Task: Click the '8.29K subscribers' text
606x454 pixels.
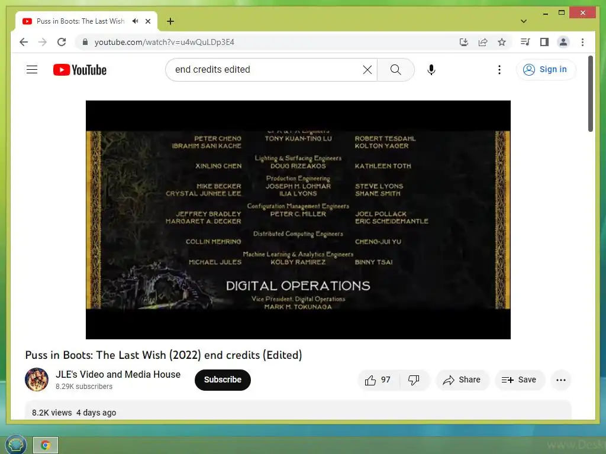Action: [84, 387]
